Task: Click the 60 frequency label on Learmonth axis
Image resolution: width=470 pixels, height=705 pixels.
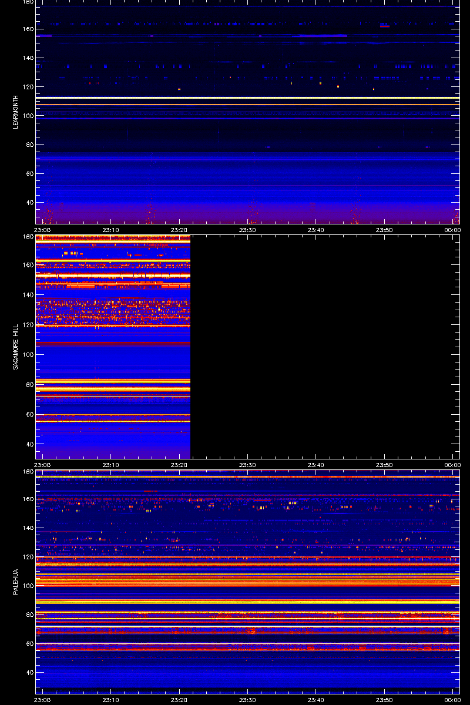Action: pos(30,174)
